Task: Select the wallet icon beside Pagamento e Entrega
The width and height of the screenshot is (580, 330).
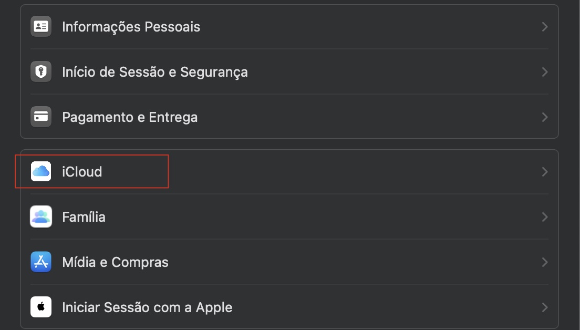Action: [x=41, y=117]
